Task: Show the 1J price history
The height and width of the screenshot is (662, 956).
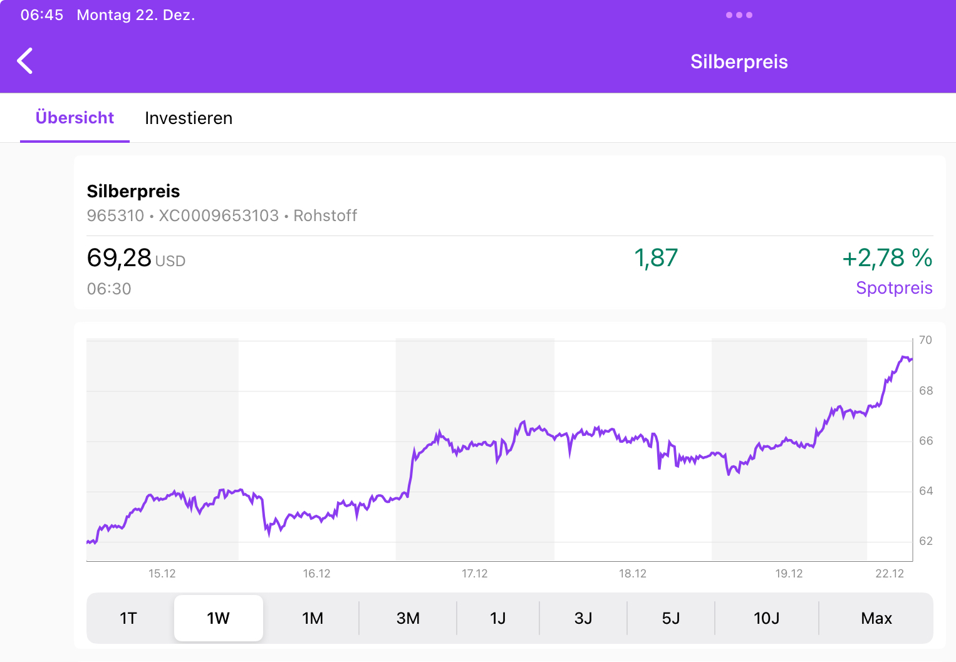Action: (498, 618)
